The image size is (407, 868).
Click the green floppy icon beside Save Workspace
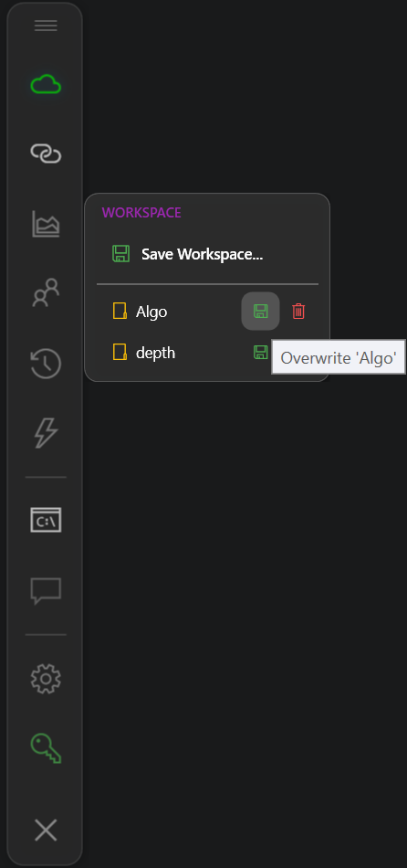coord(121,254)
